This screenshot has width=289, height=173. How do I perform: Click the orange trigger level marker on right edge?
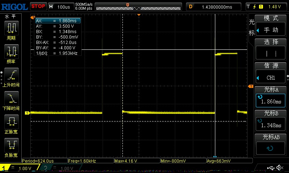coord(251,86)
